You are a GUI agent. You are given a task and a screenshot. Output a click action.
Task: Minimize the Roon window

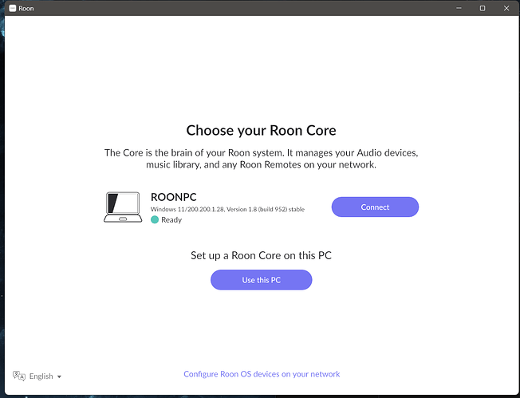click(459, 8)
